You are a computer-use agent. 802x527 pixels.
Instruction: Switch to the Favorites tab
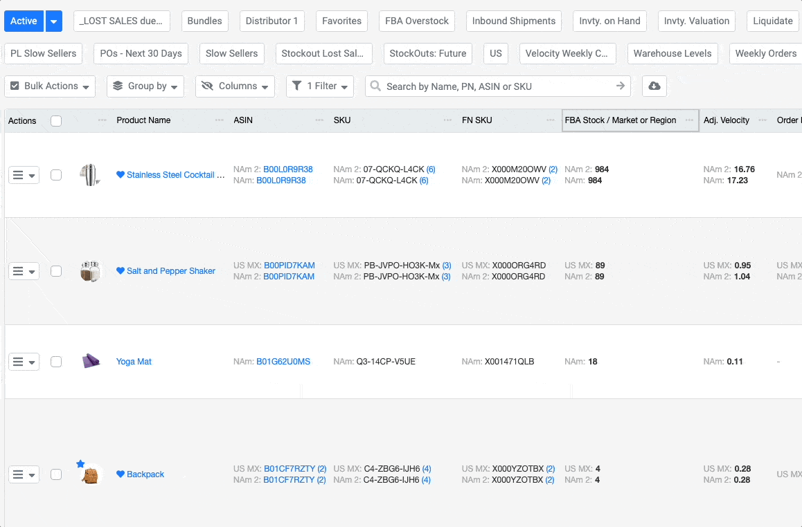(341, 21)
